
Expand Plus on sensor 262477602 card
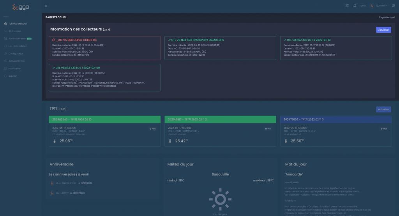tap(383, 128)
